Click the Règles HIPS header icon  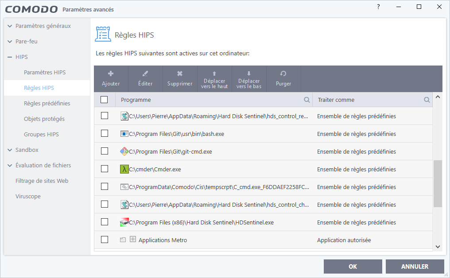click(x=103, y=34)
